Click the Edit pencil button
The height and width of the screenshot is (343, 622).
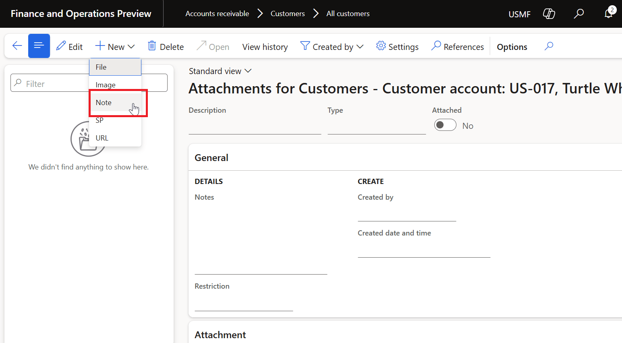click(x=69, y=46)
